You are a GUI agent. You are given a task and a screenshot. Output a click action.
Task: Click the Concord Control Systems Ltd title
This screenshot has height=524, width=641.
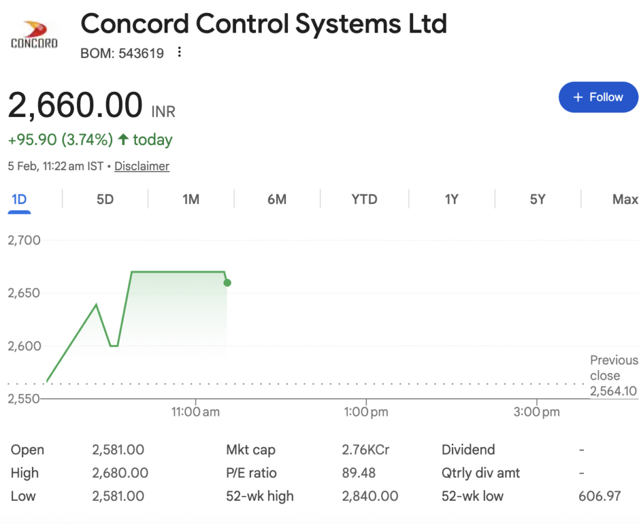click(x=264, y=24)
